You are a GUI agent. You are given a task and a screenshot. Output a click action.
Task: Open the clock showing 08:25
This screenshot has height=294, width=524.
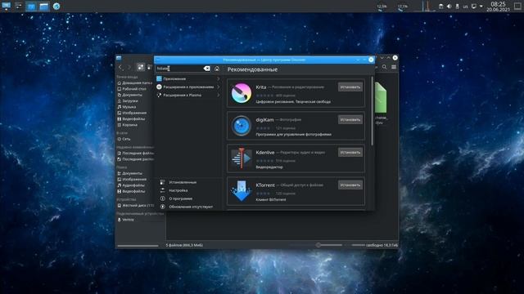[498, 6]
